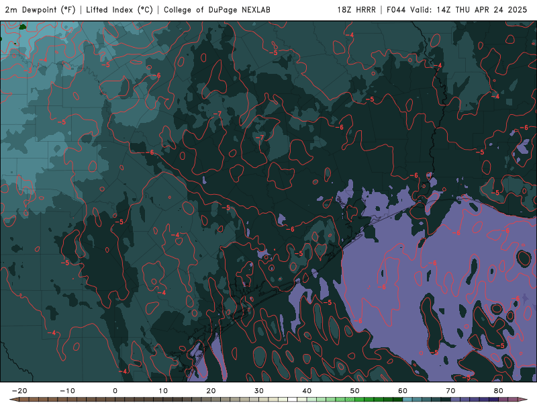This screenshot has height=403, width=537.
Task: Select the '18Z HRRR' model run label
Action: coord(356,9)
